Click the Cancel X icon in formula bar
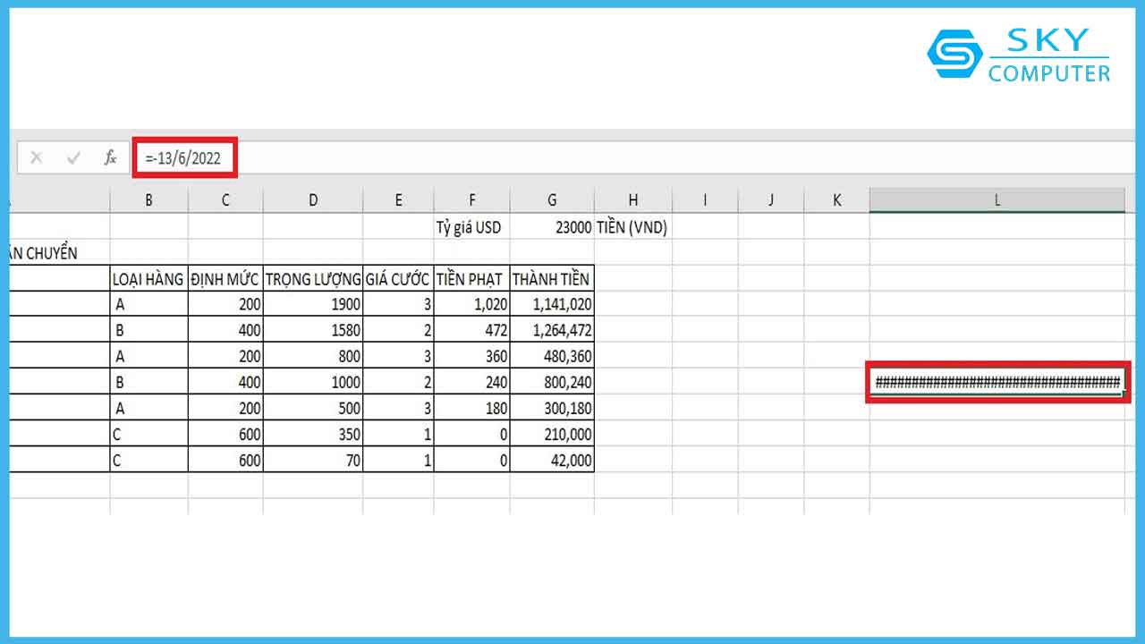Image resolution: width=1145 pixels, height=644 pixels. click(36, 158)
